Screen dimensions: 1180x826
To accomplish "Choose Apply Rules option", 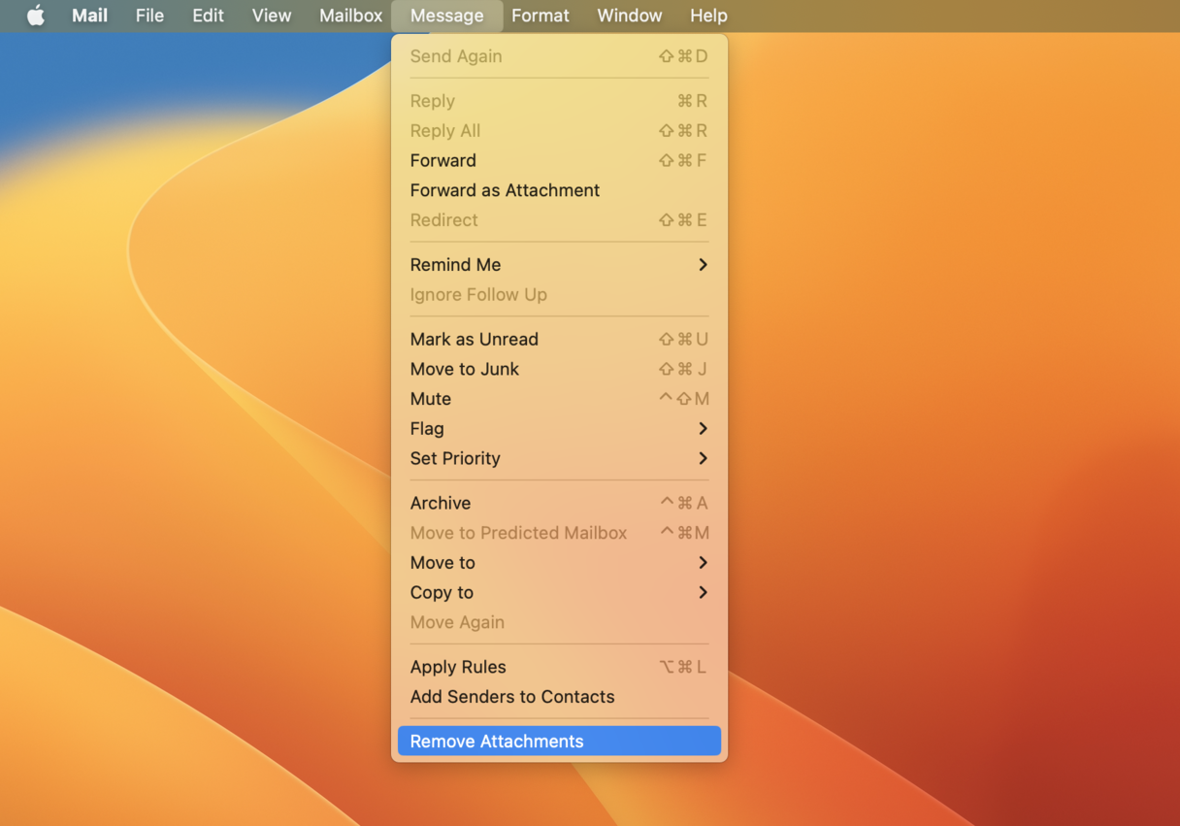I will tap(458, 668).
